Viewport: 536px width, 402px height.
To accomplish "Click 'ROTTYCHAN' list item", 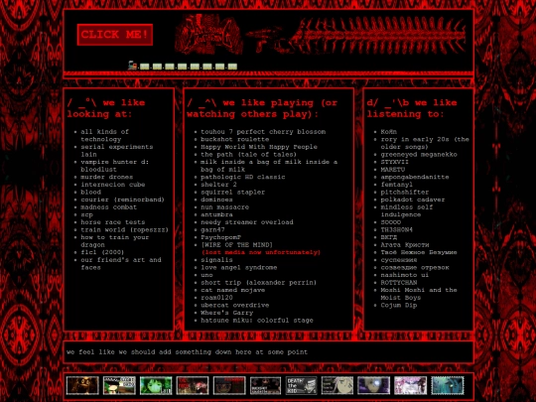I will (399, 282).
